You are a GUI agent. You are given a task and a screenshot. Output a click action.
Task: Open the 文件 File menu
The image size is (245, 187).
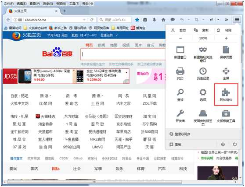(8, 4)
